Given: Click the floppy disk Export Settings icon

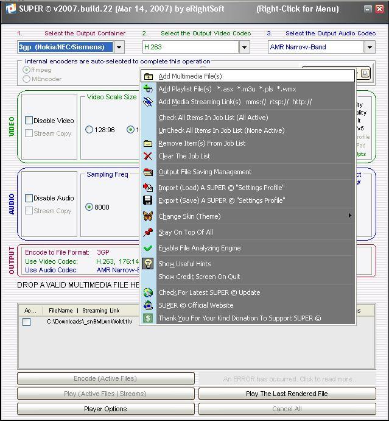Looking at the screenshot, I should pyautogui.click(x=148, y=200).
